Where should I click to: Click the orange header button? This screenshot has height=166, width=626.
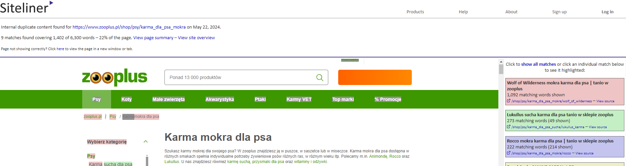click(375, 77)
